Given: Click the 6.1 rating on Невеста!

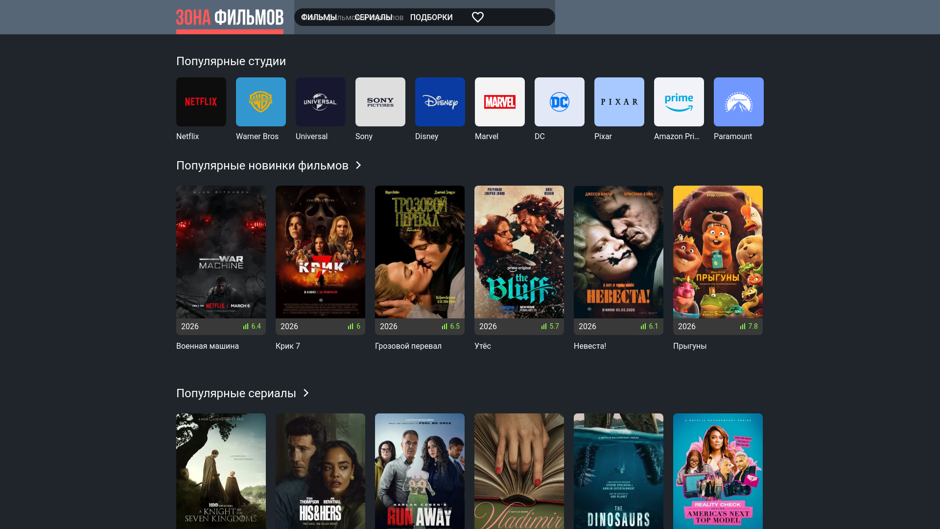Looking at the screenshot, I should pyautogui.click(x=654, y=326).
